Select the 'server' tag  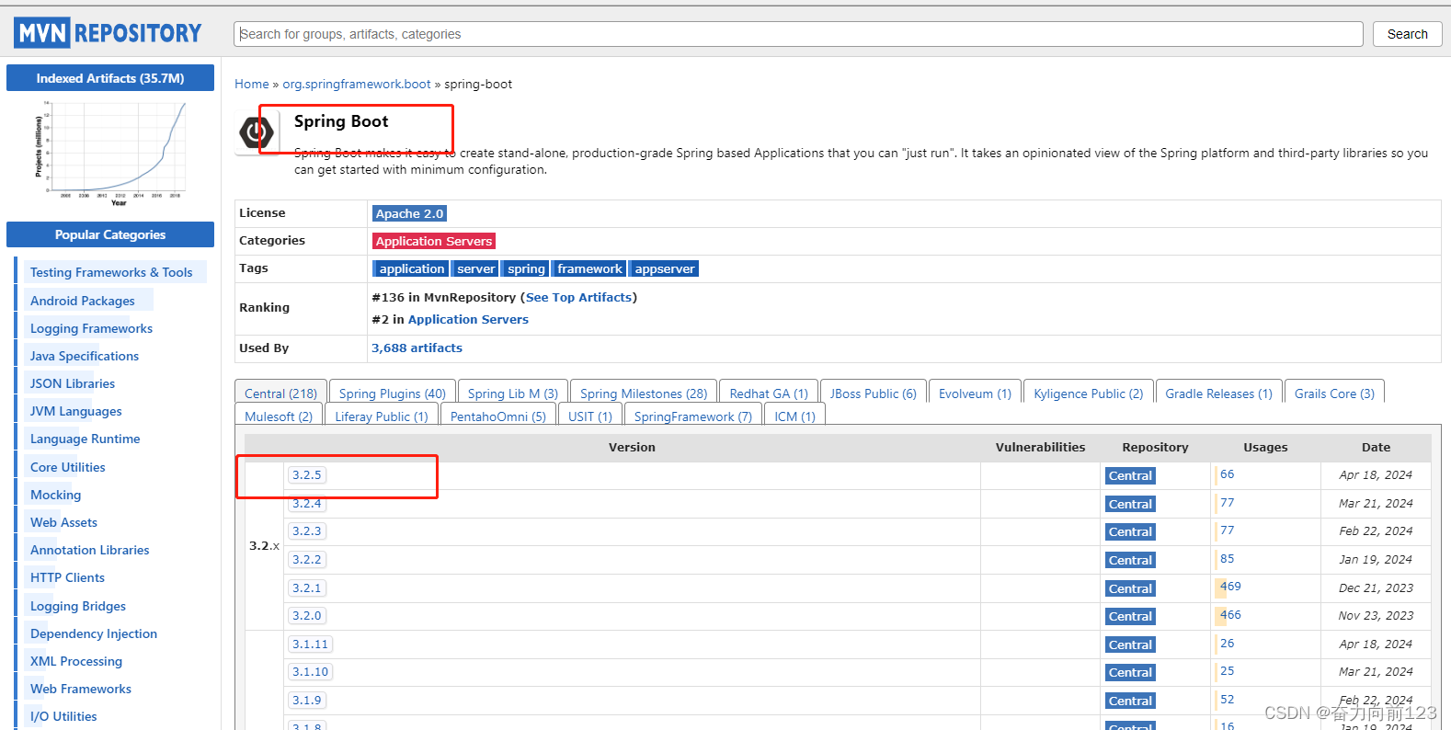point(476,268)
